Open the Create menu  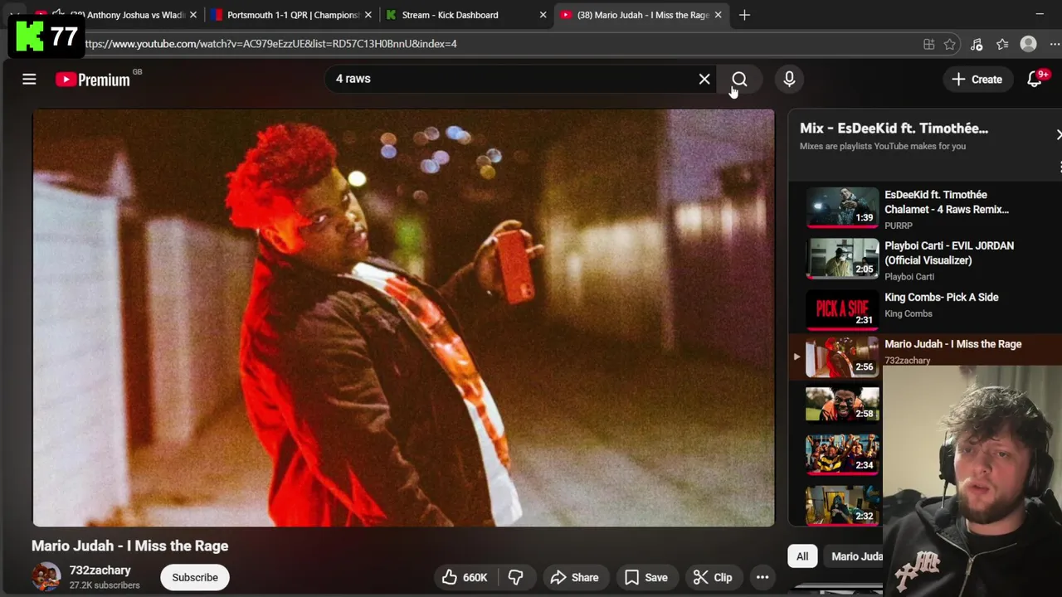click(x=977, y=79)
